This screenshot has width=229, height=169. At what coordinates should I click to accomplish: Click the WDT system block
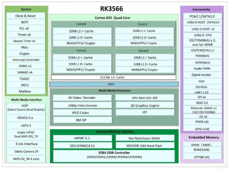[x=26, y=22]
